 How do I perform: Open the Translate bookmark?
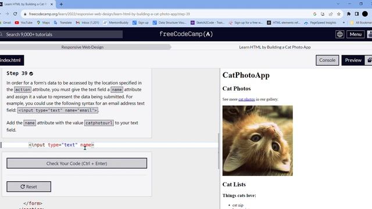(x=63, y=23)
